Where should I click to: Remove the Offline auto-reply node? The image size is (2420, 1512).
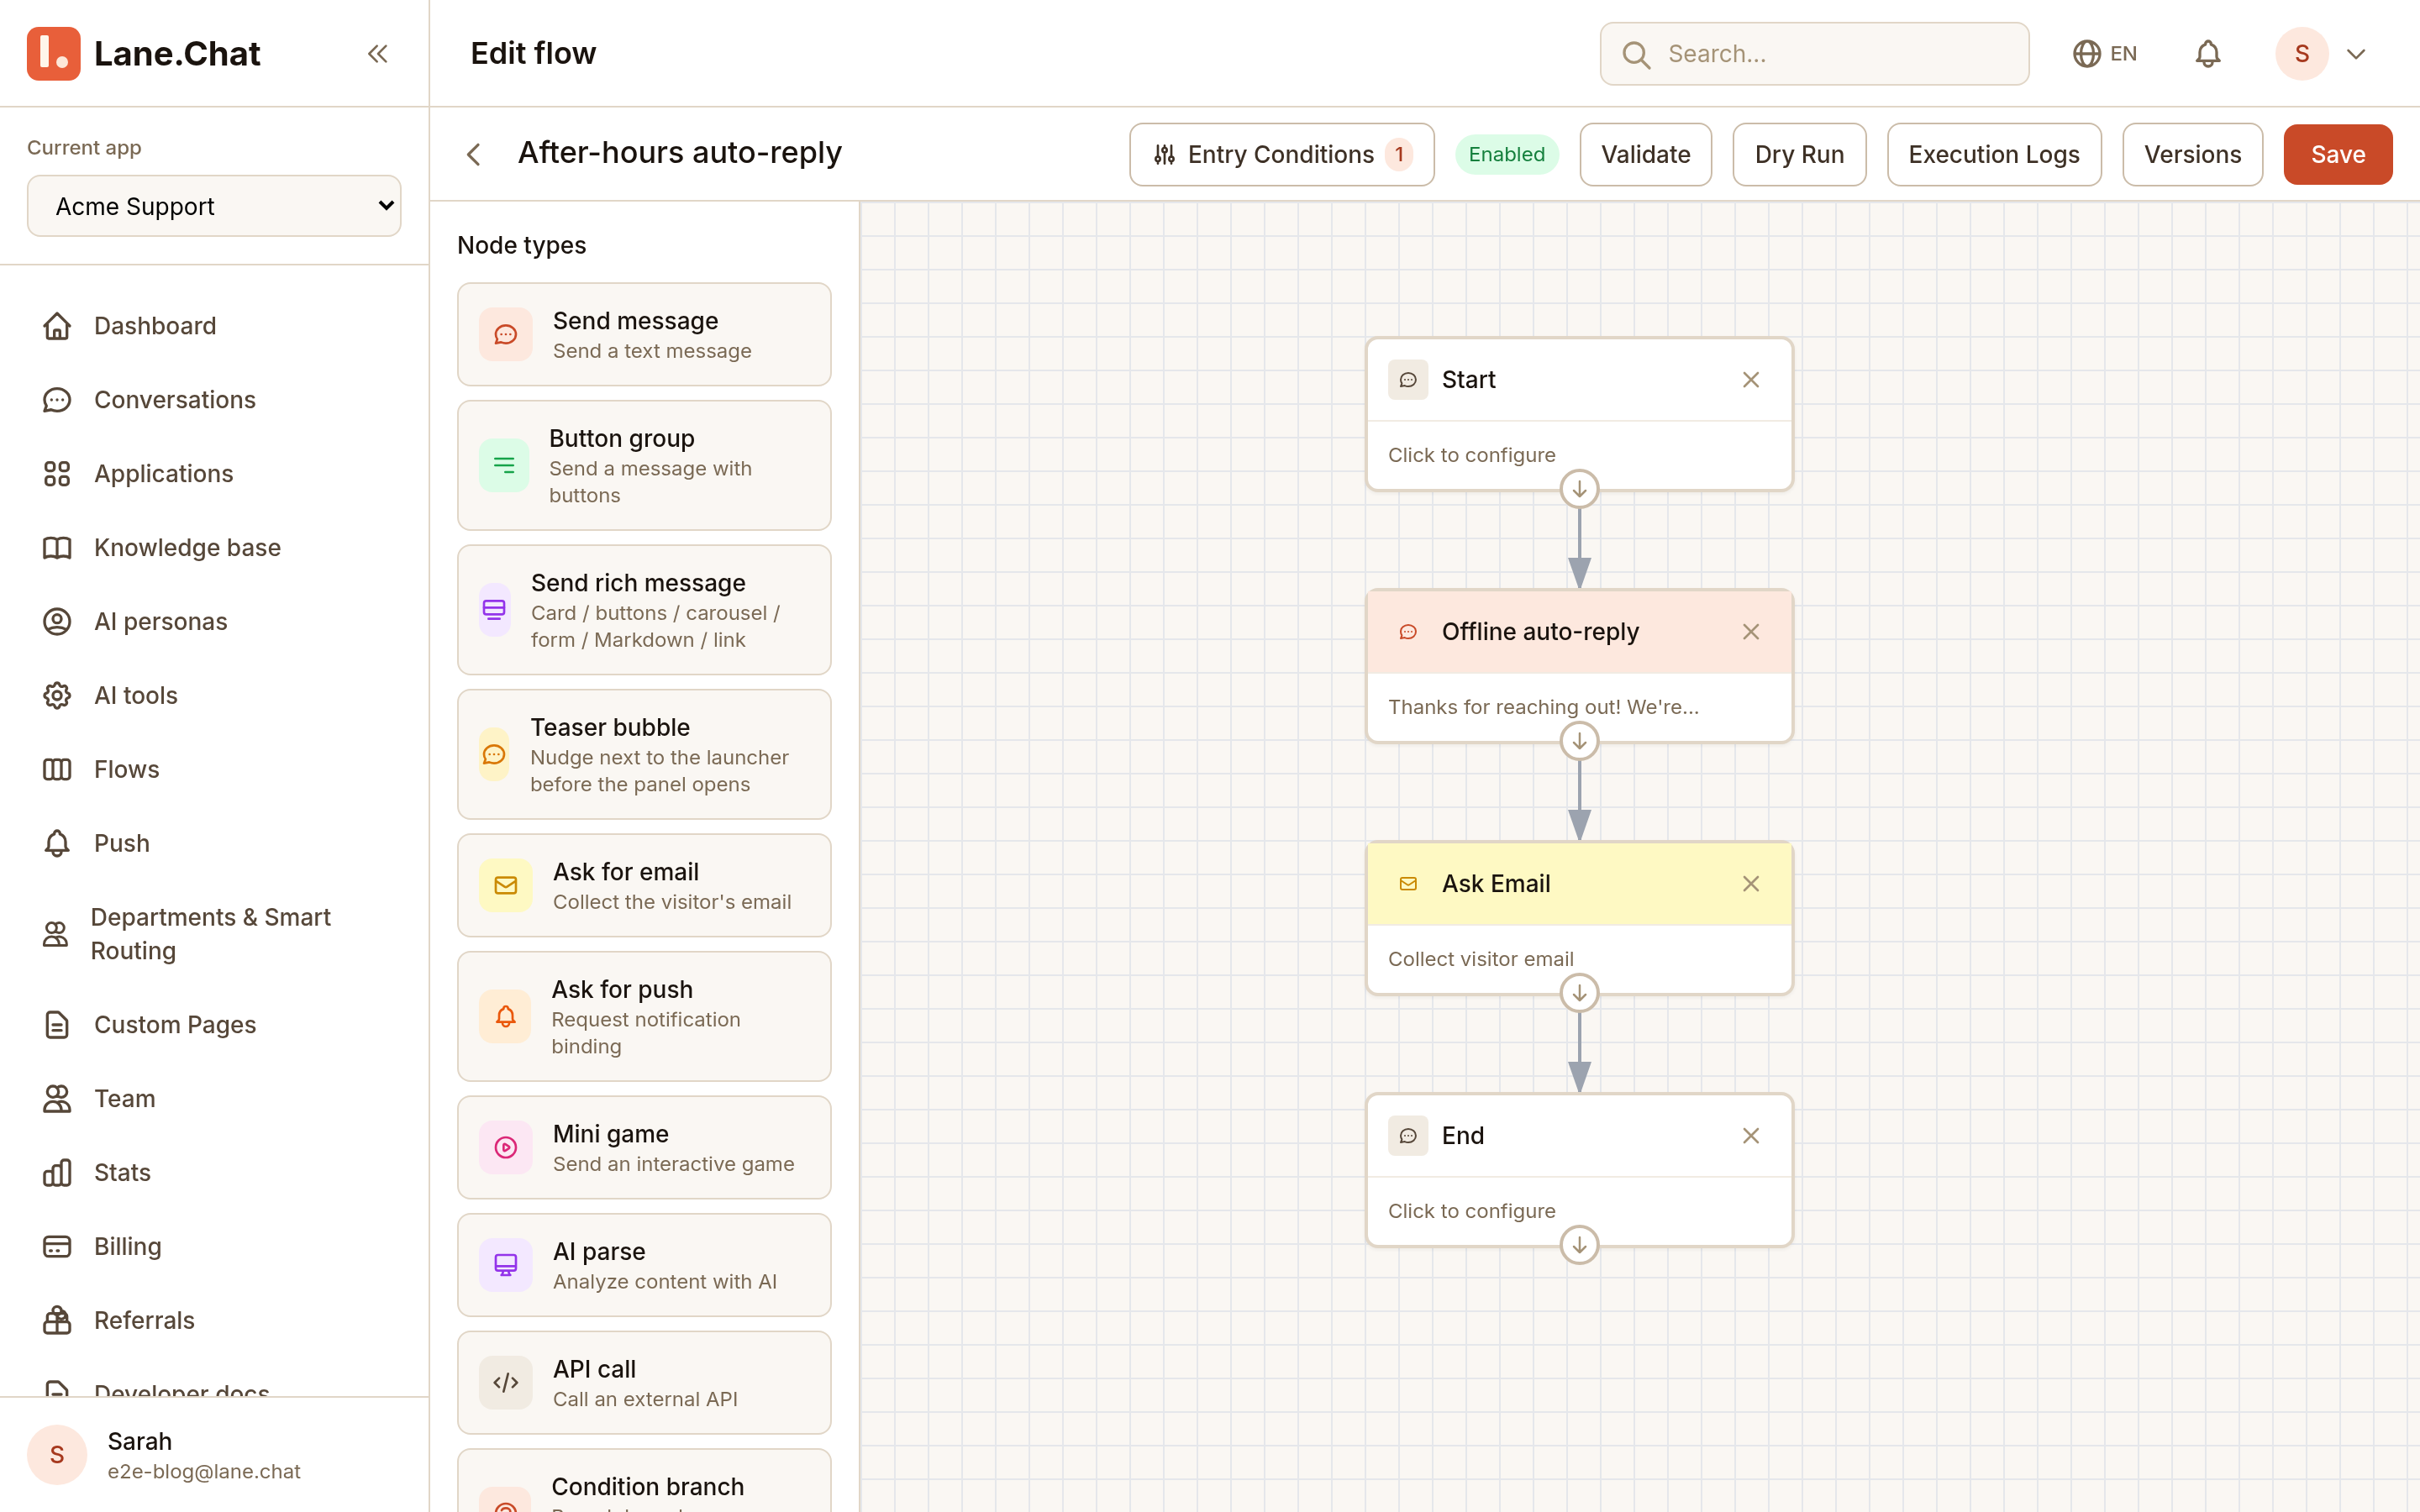pyautogui.click(x=1750, y=632)
